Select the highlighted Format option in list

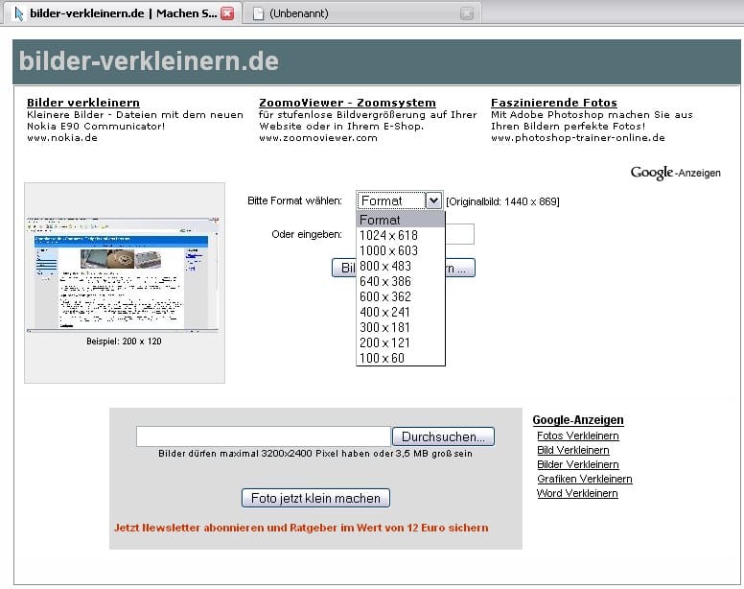point(401,220)
